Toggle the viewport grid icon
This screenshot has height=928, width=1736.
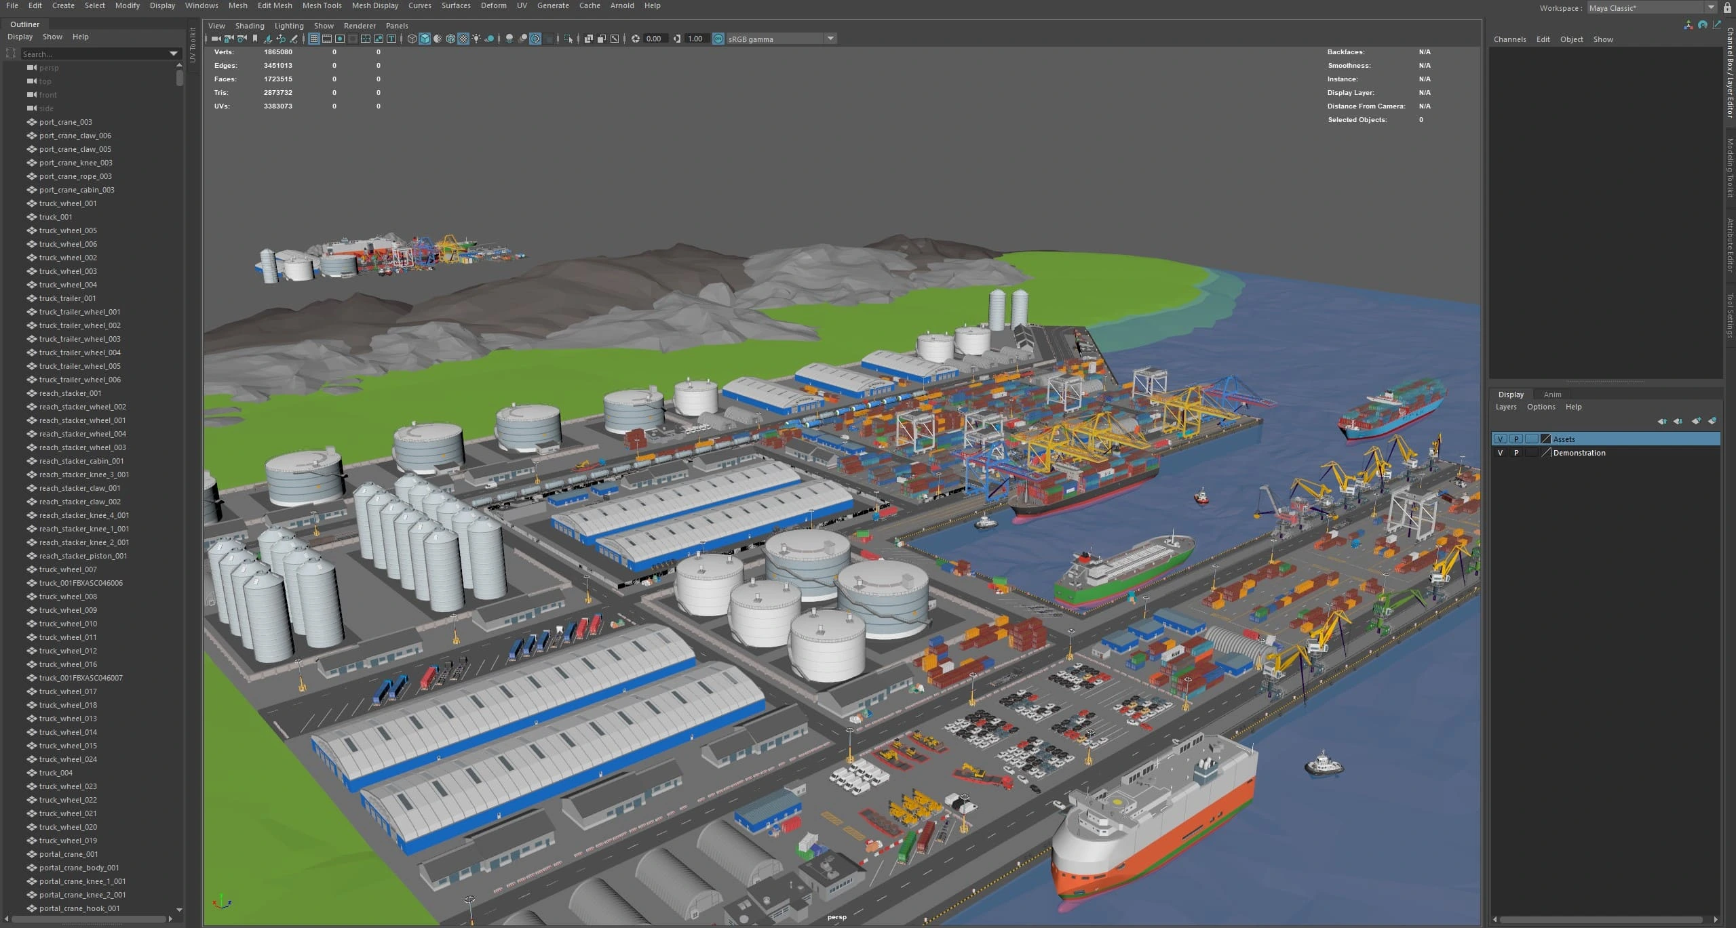(x=314, y=39)
